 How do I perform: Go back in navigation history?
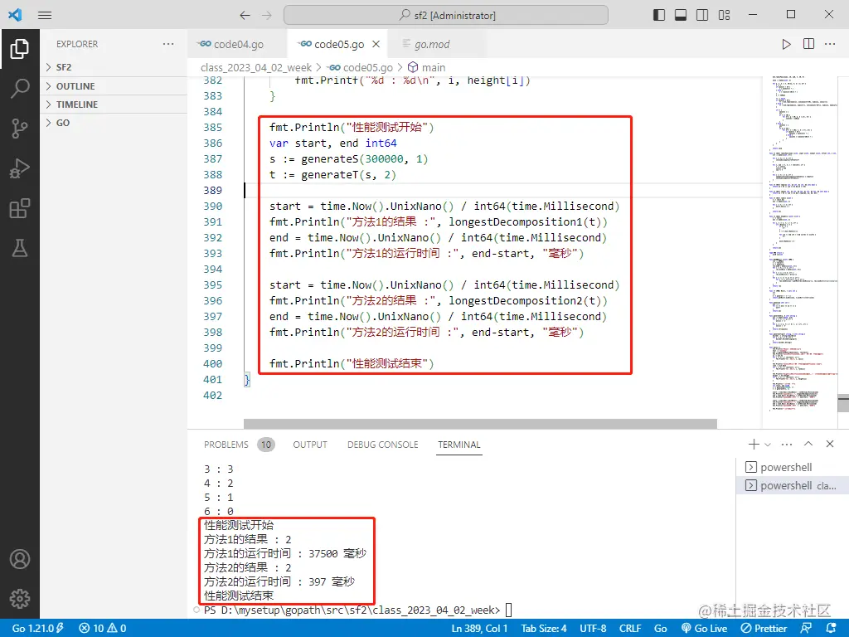click(x=245, y=15)
